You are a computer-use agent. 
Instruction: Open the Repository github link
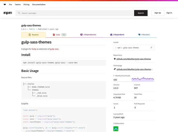(x=134, y=59)
